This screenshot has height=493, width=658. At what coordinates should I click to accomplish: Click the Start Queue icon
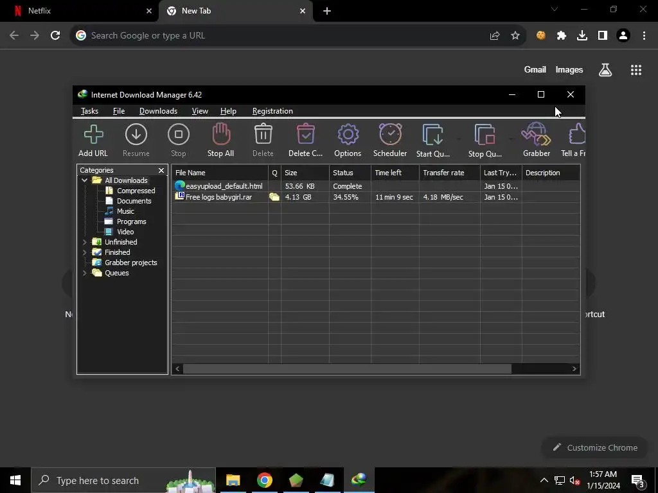(x=432, y=141)
